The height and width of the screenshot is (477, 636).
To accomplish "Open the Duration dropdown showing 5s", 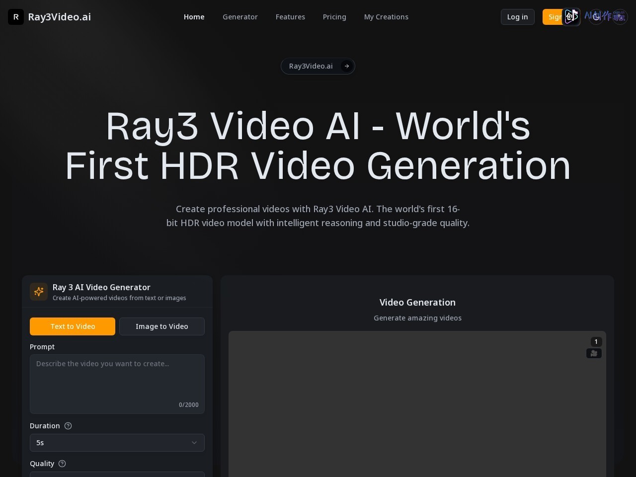I will coord(117,443).
